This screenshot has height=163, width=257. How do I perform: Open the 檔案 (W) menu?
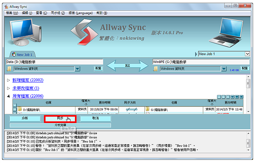tap(12, 13)
